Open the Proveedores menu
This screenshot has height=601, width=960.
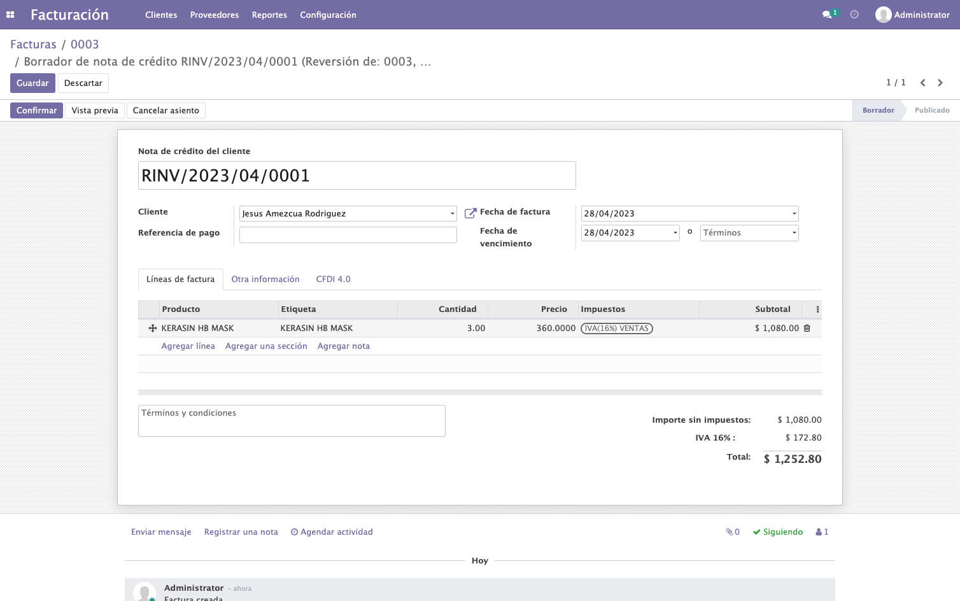pyautogui.click(x=215, y=15)
